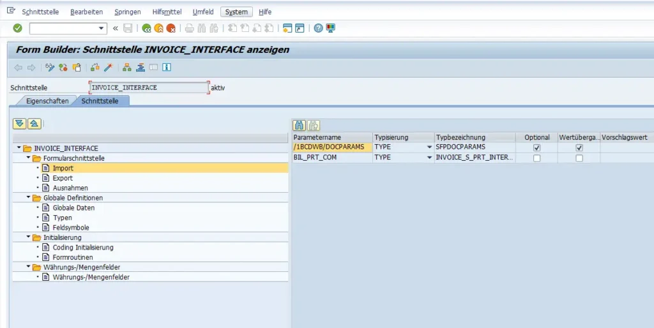Open the Springen menu

click(128, 11)
